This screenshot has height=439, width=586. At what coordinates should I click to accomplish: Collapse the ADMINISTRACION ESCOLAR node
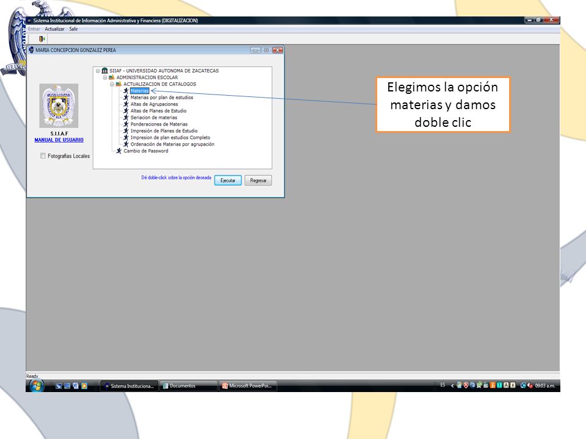point(105,77)
